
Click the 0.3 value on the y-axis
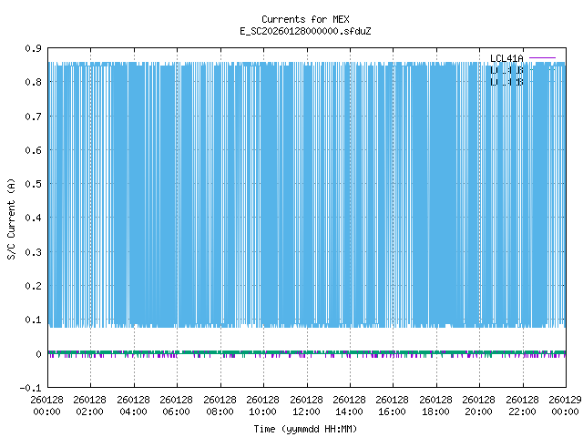[x=31, y=252]
